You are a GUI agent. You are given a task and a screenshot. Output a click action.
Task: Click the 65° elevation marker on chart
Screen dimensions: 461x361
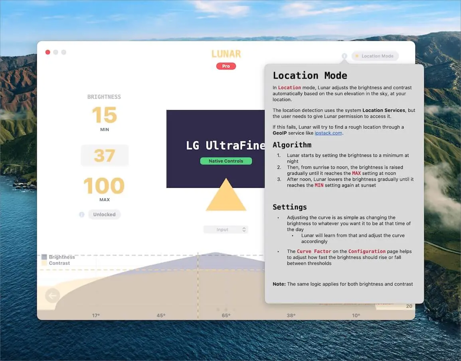click(226, 315)
